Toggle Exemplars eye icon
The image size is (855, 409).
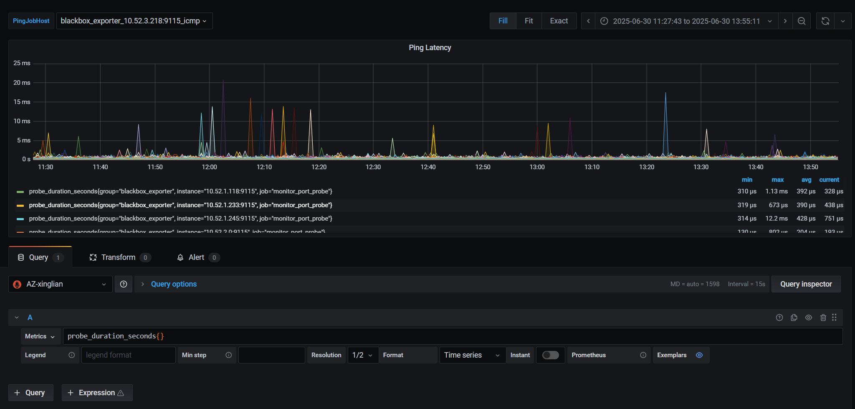click(699, 355)
